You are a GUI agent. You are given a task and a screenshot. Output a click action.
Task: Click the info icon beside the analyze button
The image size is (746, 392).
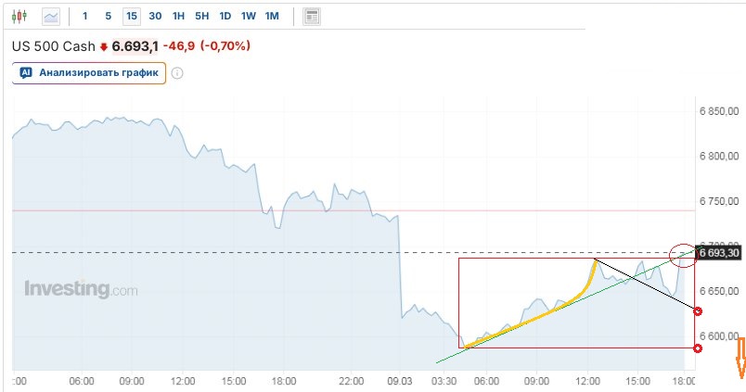(x=177, y=73)
